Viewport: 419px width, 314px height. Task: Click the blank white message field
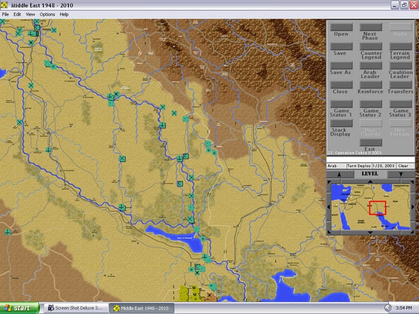coord(371,160)
